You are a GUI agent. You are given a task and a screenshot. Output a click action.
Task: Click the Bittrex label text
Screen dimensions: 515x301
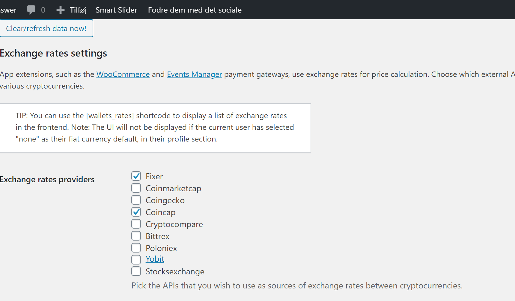pos(157,236)
